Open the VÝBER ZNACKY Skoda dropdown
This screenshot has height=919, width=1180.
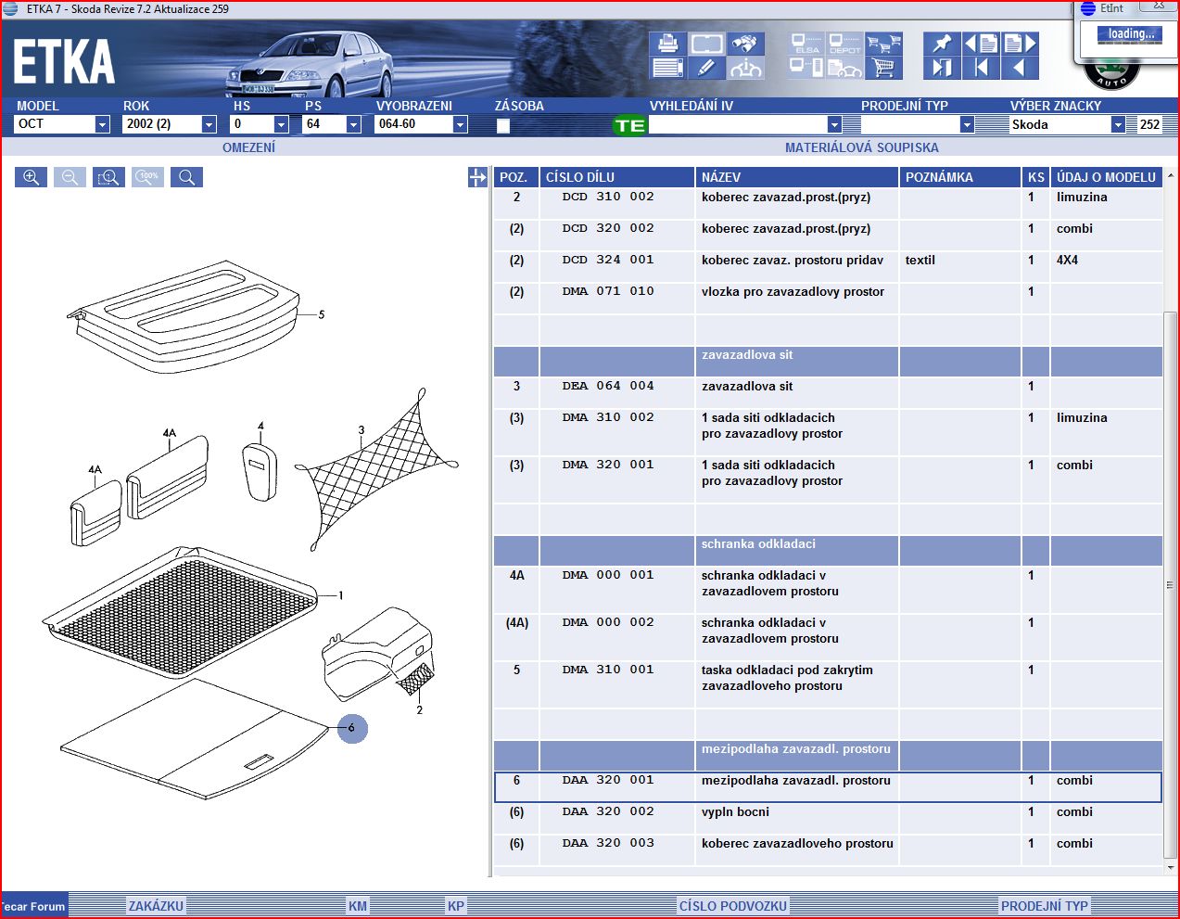(1118, 124)
